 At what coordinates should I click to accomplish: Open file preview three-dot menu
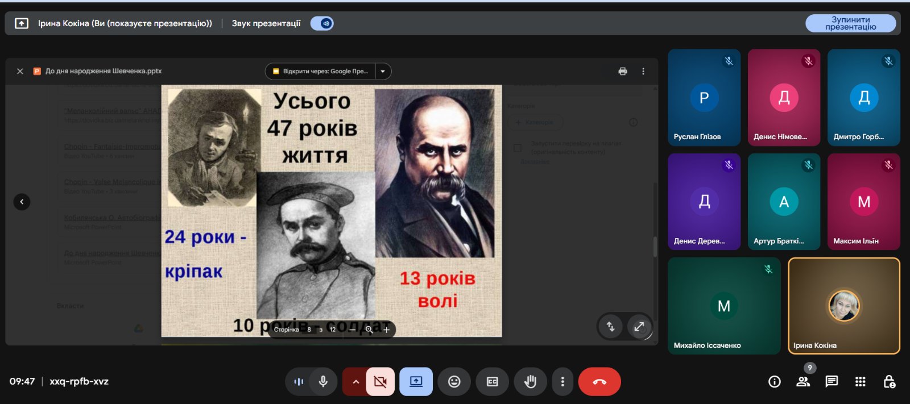643,72
